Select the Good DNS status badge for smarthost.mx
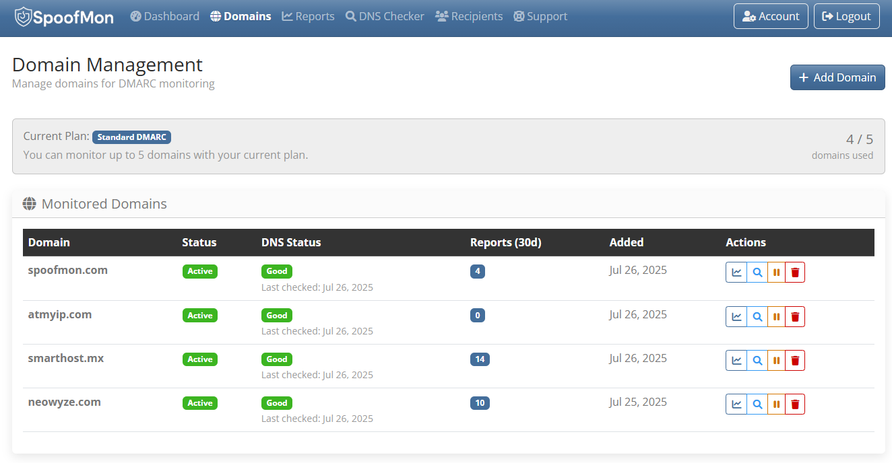Viewport: 892px width, 463px height. [276, 359]
